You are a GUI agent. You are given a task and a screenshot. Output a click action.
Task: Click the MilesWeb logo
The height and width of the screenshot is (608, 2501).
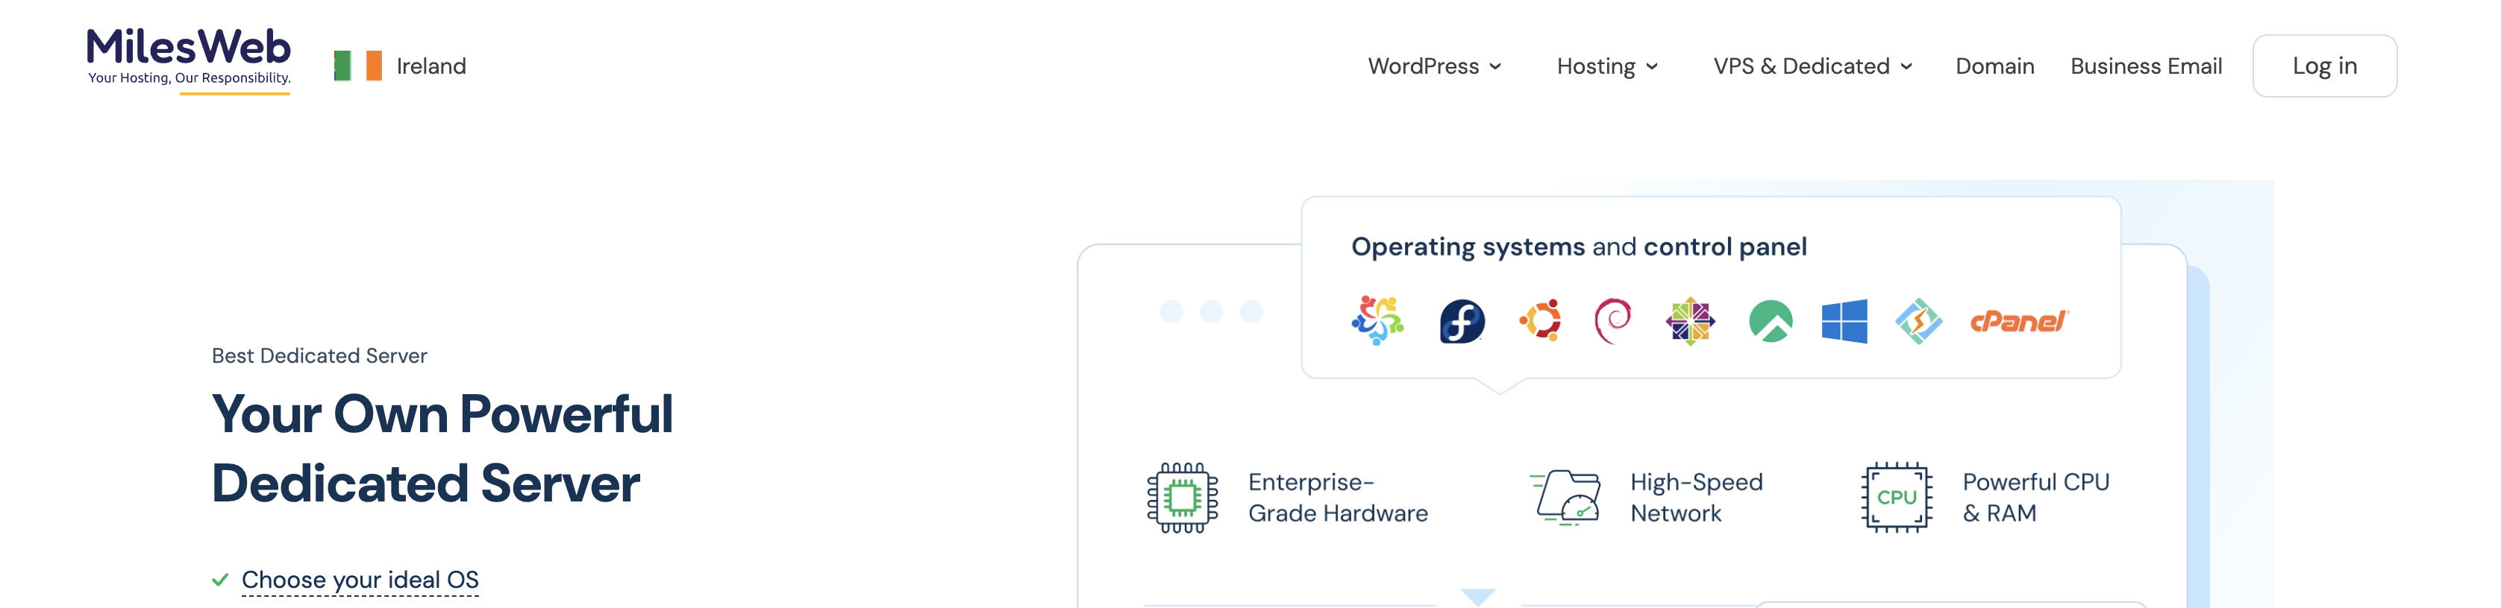[x=188, y=60]
